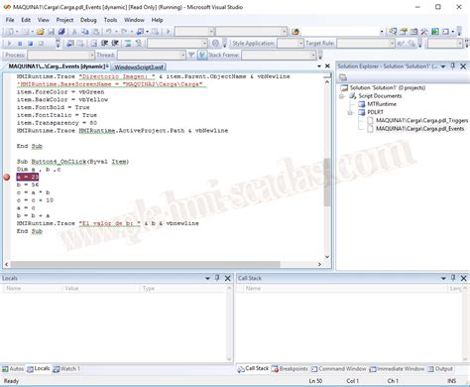Click the Open File folder icon
The width and height of the screenshot is (470, 387).
(41, 32)
